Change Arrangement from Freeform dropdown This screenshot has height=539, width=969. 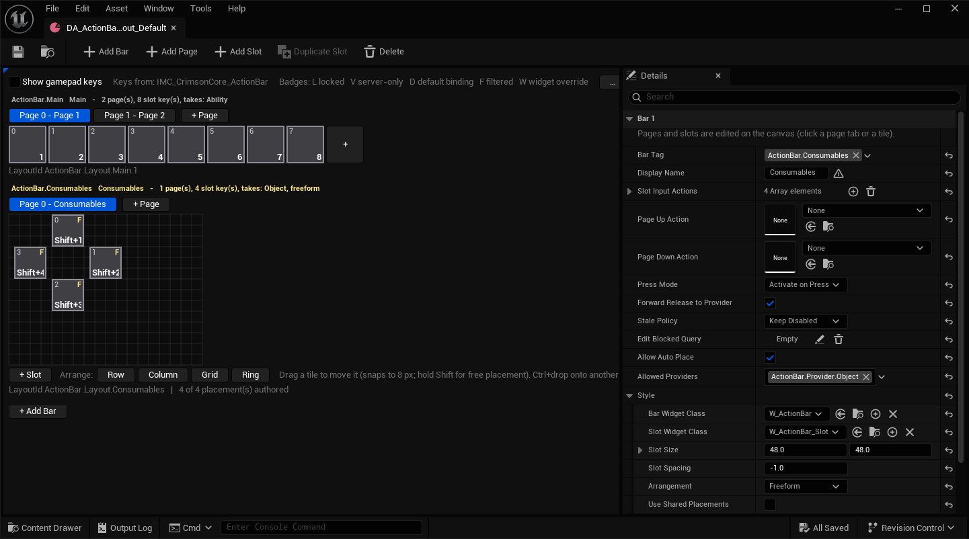coord(806,487)
